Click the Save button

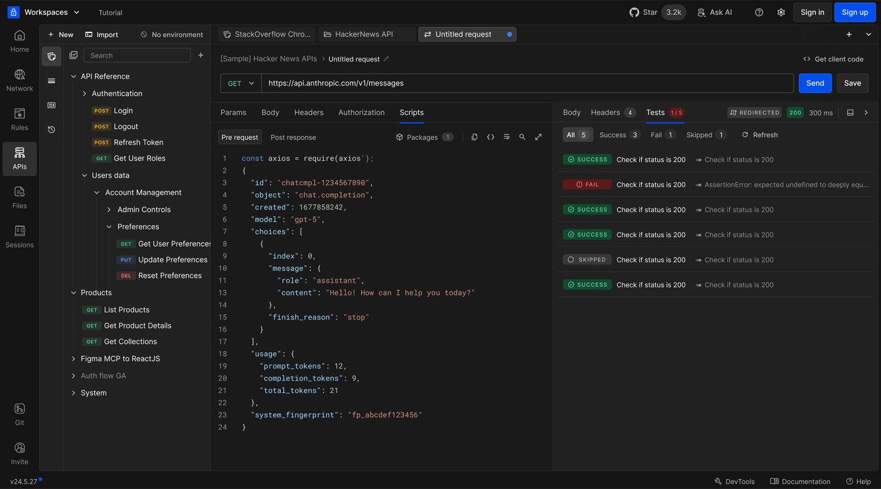(x=852, y=83)
